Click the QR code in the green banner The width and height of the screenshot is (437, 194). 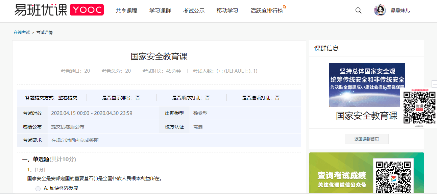[x=393, y=176]
